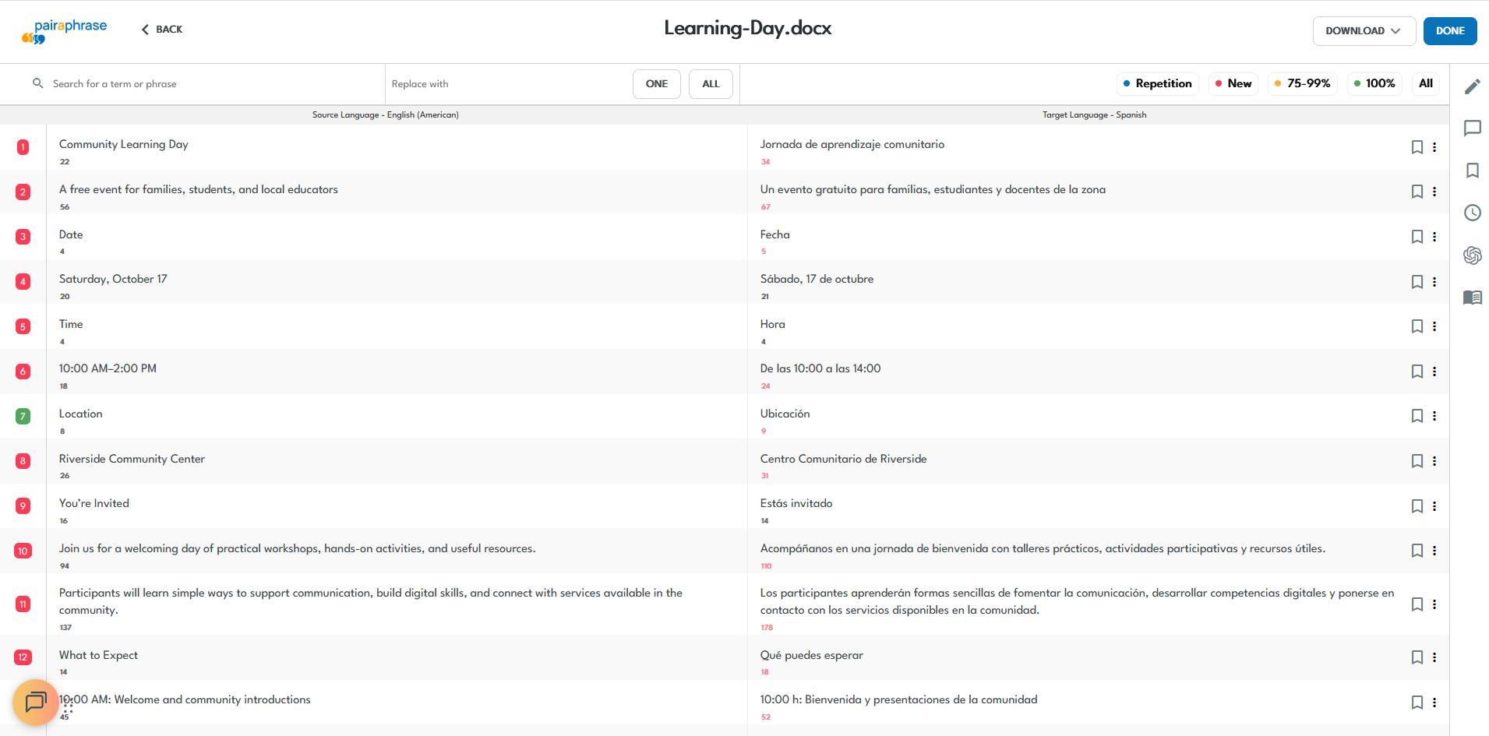Expand the Download dropdown

1364,31
